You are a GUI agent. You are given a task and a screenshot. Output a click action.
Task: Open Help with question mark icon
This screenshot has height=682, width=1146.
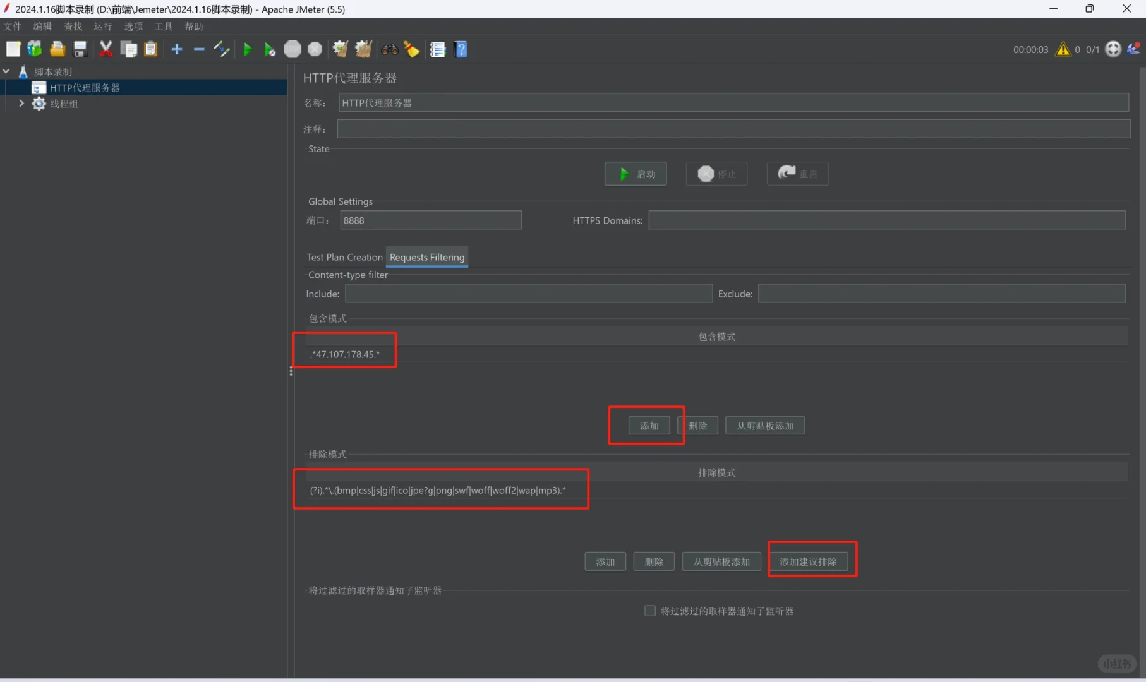[461, 49]
